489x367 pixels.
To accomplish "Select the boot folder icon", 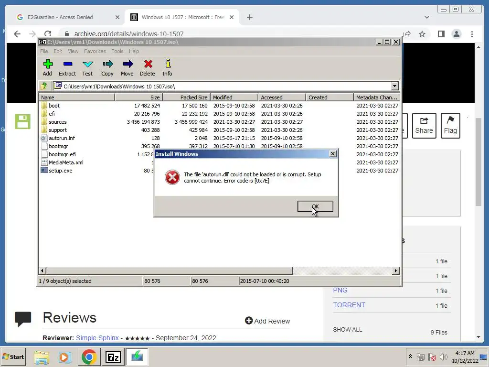I will (44, 106).
